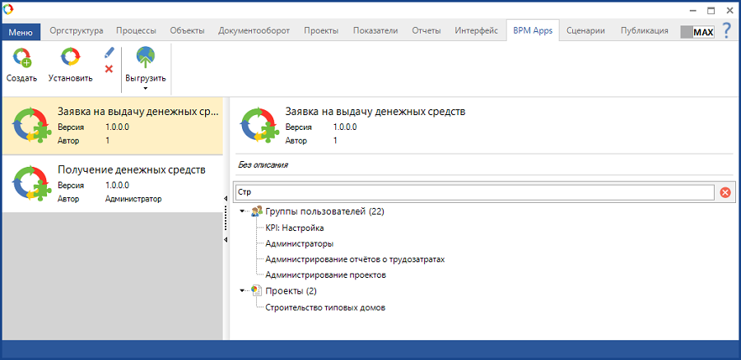741x360 pixels.
Task: Open the help question mark icon
Action: click(x=726, y=31)
